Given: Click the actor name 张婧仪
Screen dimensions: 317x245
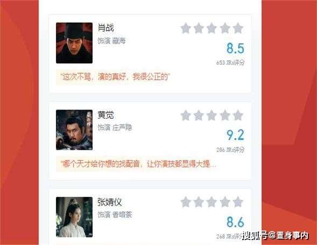Looking at the screenshot, I should pyautogui.click(x=110, y=202).
